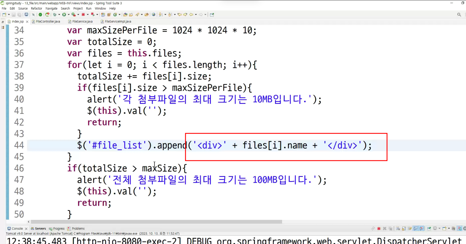The image size is (466, 244).
Task: Click the Pin Editor toolbar icon
Action: pyautogui.click(x=212, y=15)
